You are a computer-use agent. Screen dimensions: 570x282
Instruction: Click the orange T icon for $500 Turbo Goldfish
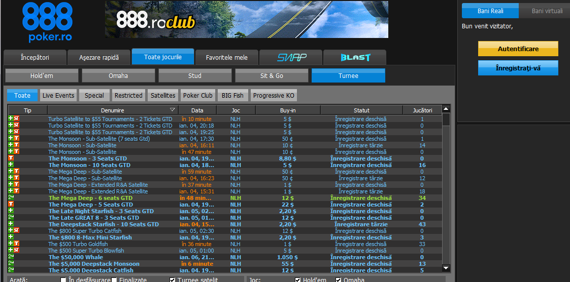(x=17, y=244)
